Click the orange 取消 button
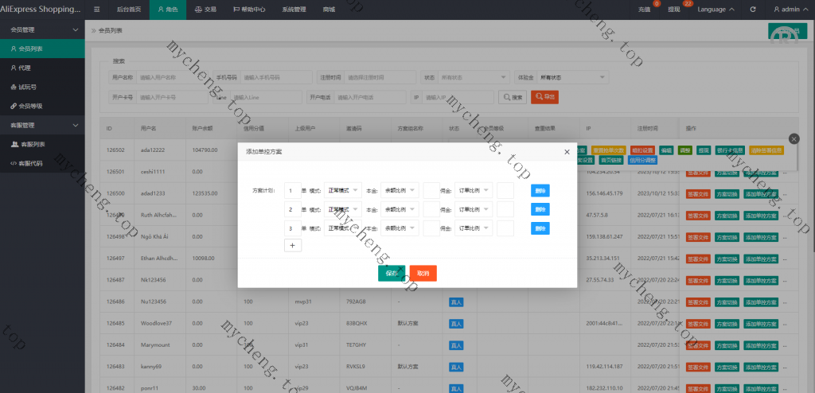815x393 pixels. (423, 273)
